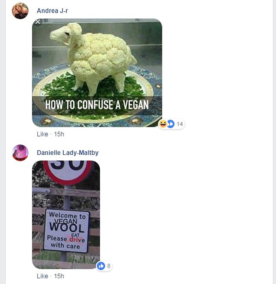The image size is (276, 284).
Task: Click the 15h timestamp under Andrea's comment
Action: click(x=59, y=134)
